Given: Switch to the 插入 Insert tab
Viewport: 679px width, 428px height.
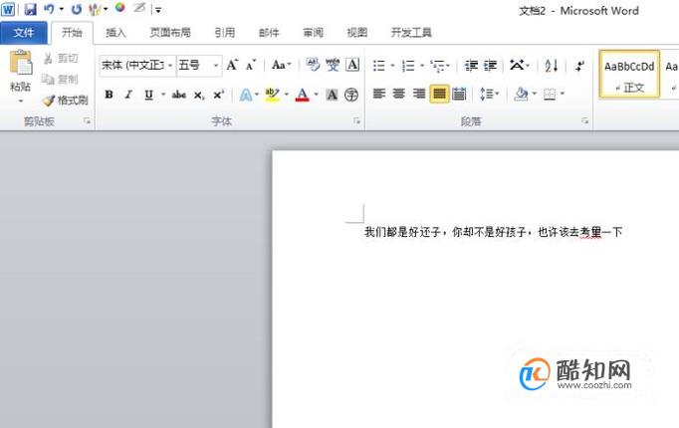Looking at the screenshot, I should [x=115, y=33].
